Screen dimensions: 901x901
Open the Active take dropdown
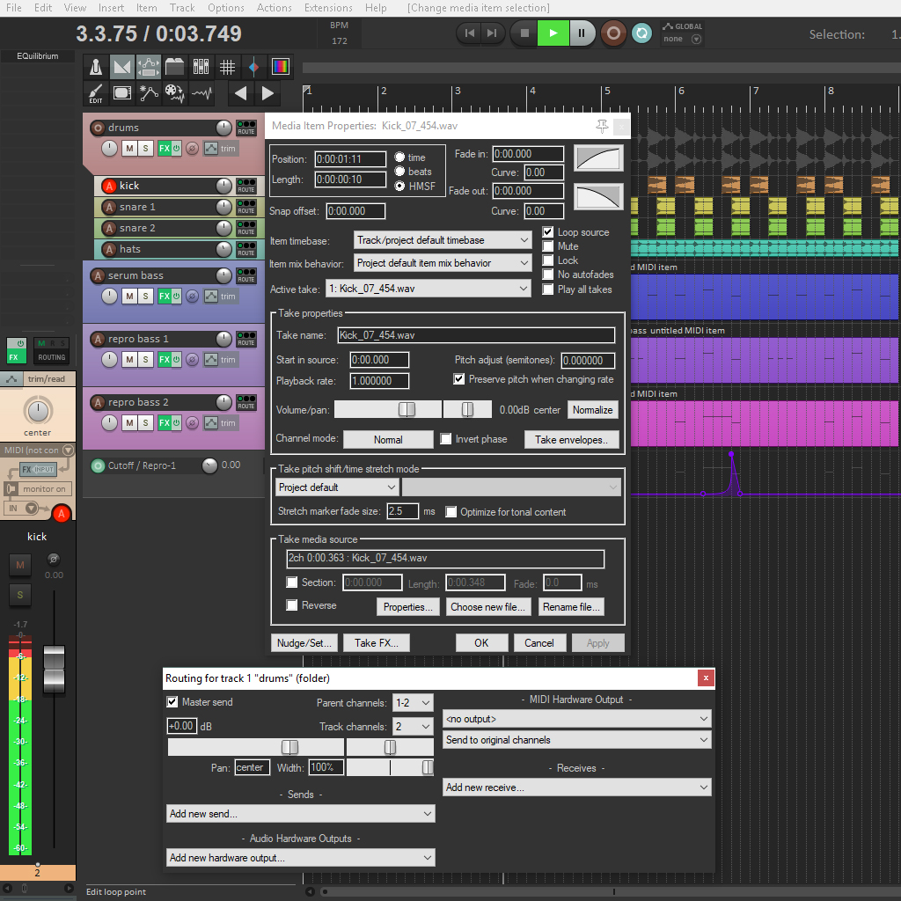pos(429,289)
